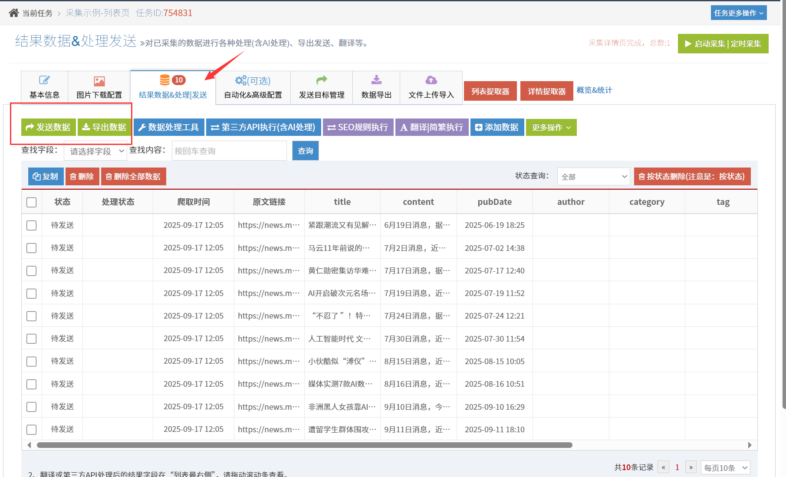Click the 复制 copy icon button
The image size is (786, 477).
(x=45, y=176)
